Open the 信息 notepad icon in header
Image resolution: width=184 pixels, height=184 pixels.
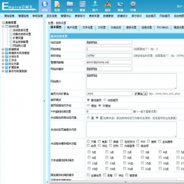(57, 5)
